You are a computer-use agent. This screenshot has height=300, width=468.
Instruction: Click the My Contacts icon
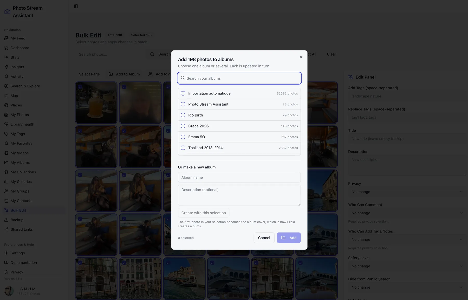pos(6,201)
